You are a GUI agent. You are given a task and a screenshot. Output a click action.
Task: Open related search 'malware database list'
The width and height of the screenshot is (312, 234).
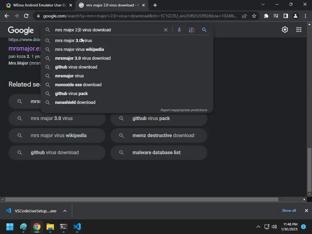pyautogui.click(x=159, y=153)
